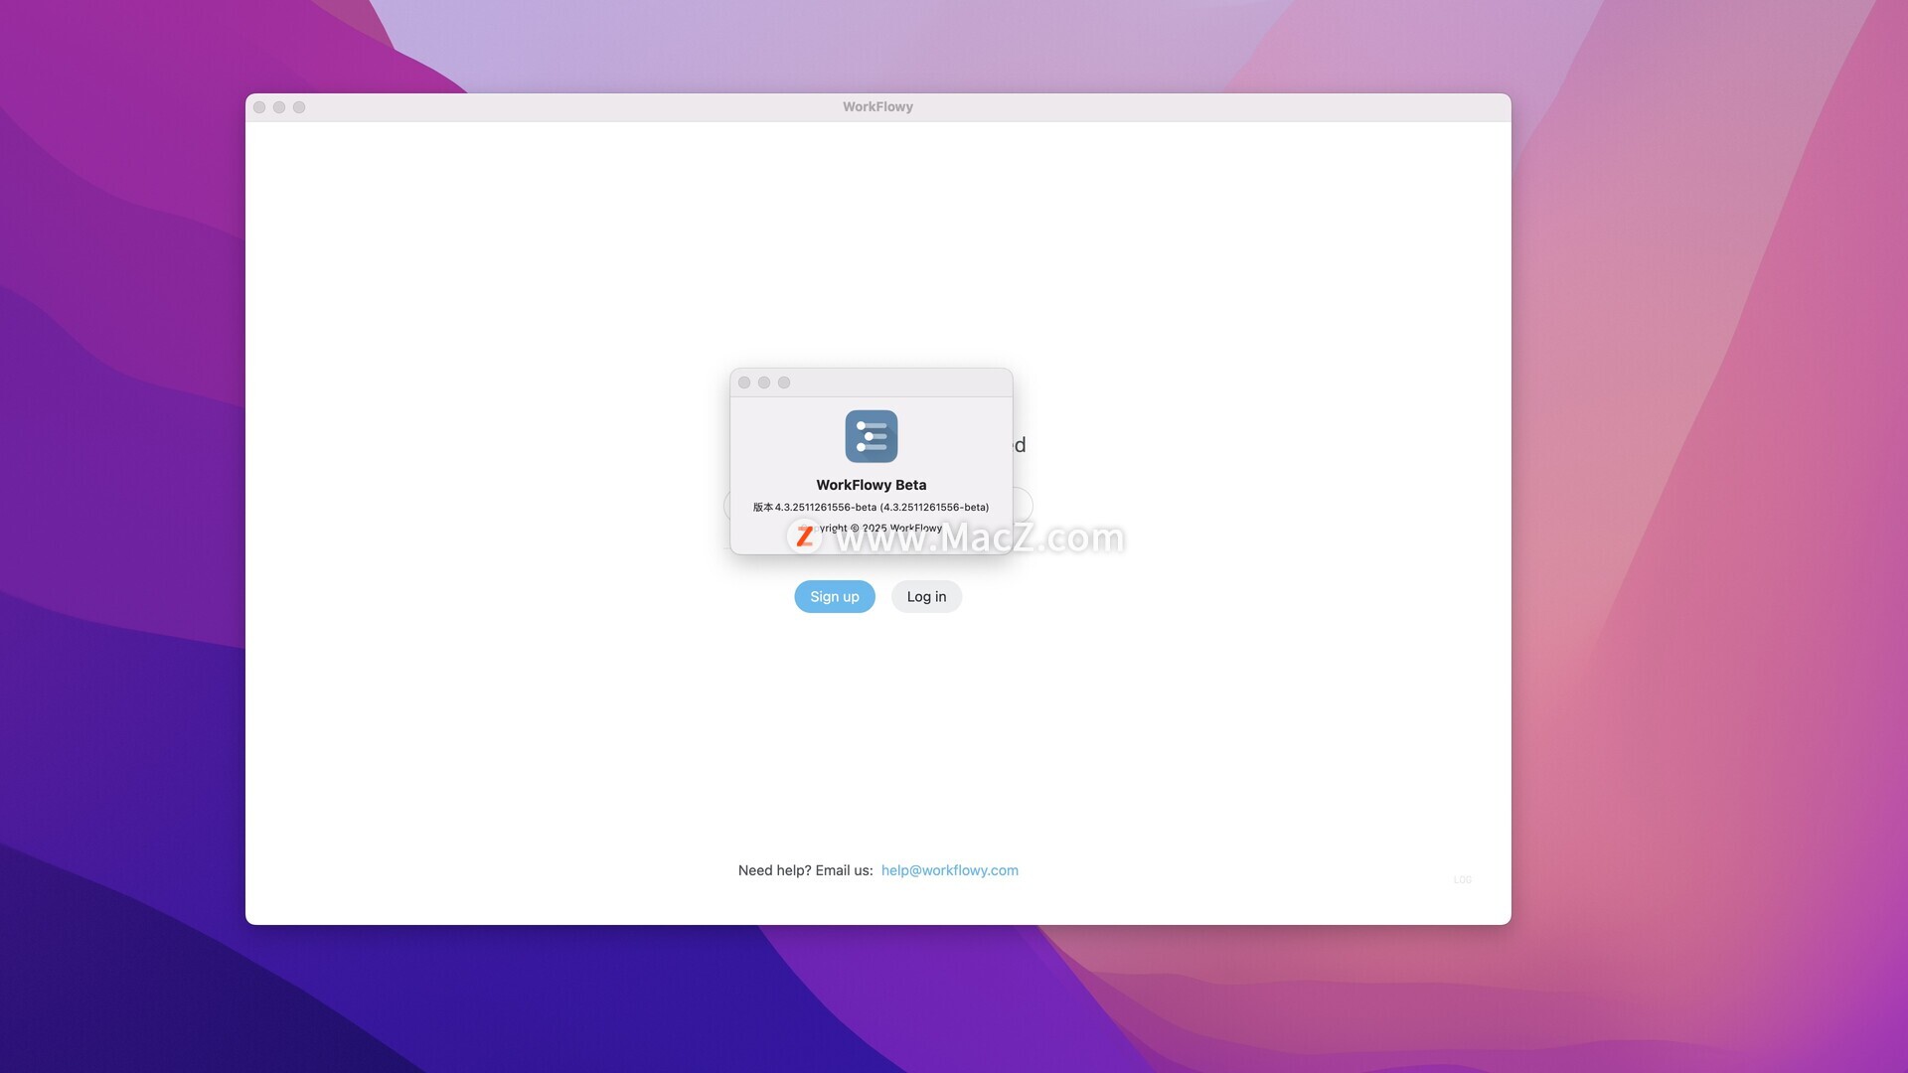Image resolution: width=1908 pixels, height=1073 pixels.
Task: Click the About dialog's empty title bar
Action: [x=894, y=383]
